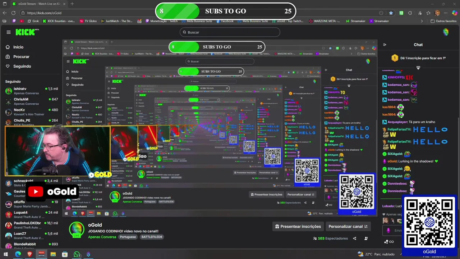Click the BATTLEFILED6 tag
The image size is (460, 259).
(x=152, y=237)
